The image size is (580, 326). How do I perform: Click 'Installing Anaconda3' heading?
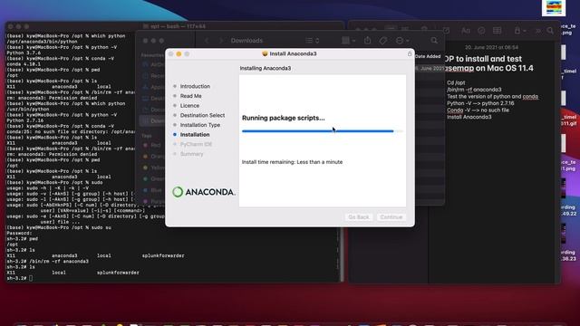[x=266, y=68]
